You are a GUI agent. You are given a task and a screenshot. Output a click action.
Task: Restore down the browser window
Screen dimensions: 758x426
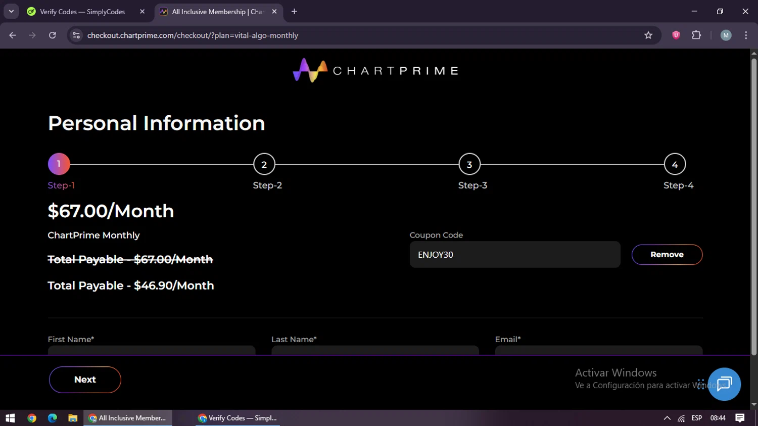click(x=720, y=11)
